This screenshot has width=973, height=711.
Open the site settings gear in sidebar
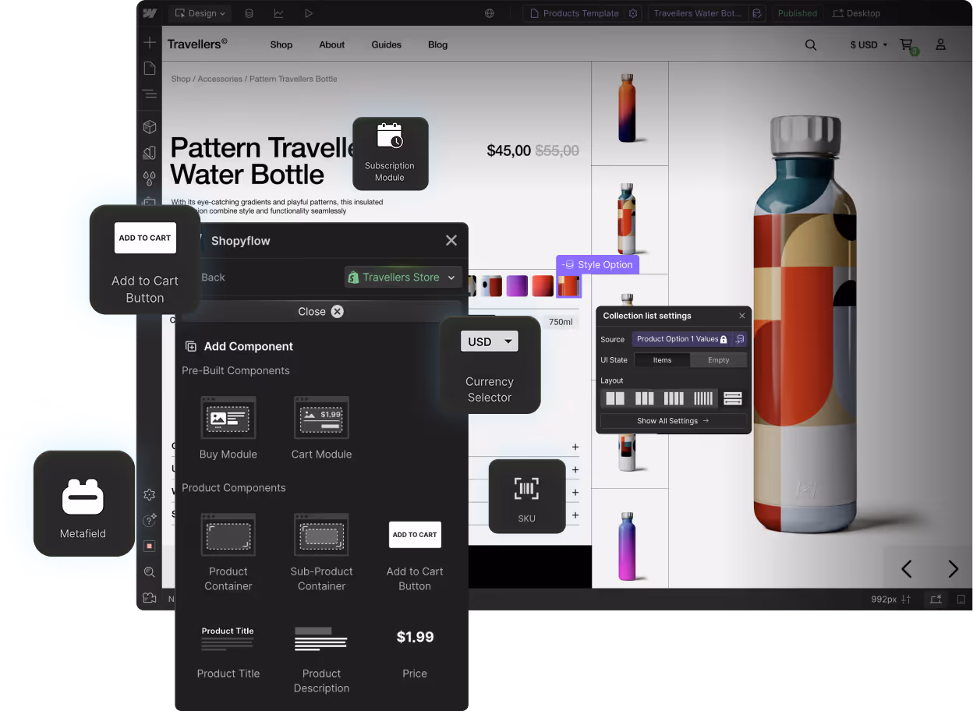150,495
